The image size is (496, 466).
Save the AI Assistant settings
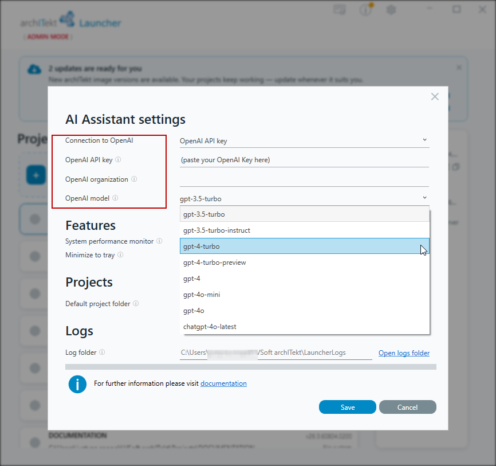(x=347, y=407)
